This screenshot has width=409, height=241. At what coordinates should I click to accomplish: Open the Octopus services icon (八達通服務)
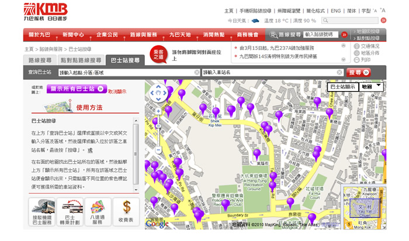(x=98, y=212)
